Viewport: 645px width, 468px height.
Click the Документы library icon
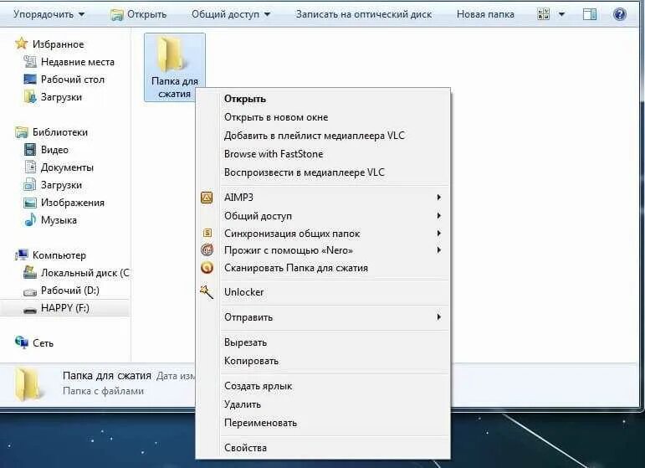(30, 167)
